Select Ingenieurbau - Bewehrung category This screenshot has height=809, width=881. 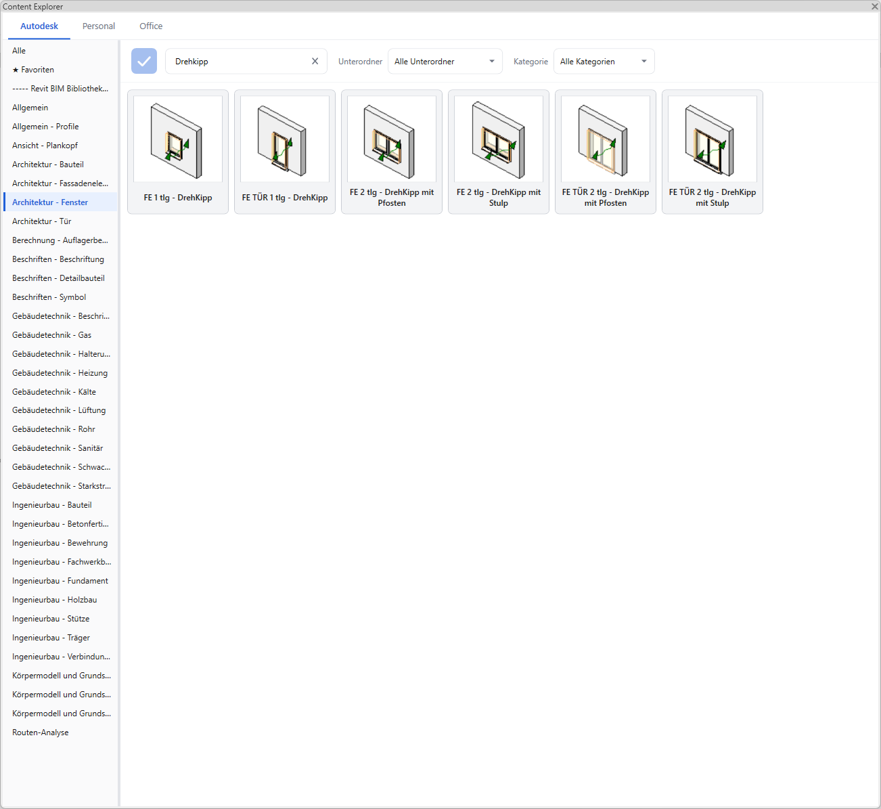60,543
